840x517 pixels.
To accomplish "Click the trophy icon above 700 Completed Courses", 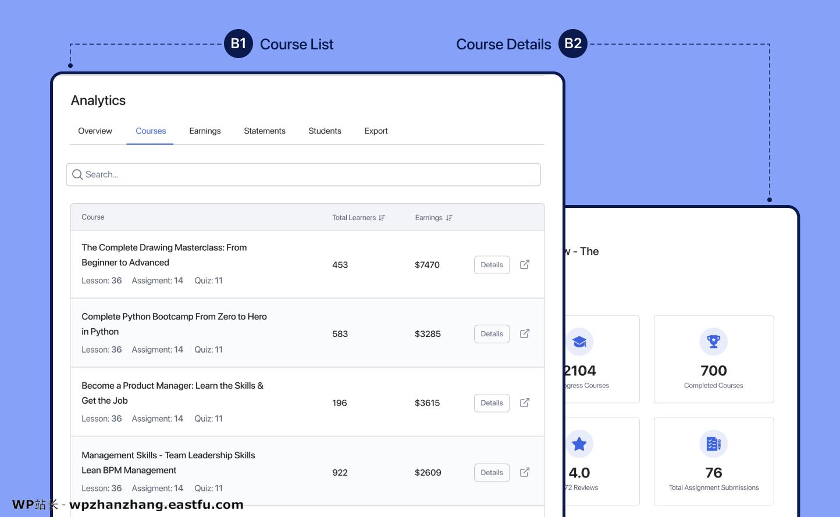I will tap(713, 342).
